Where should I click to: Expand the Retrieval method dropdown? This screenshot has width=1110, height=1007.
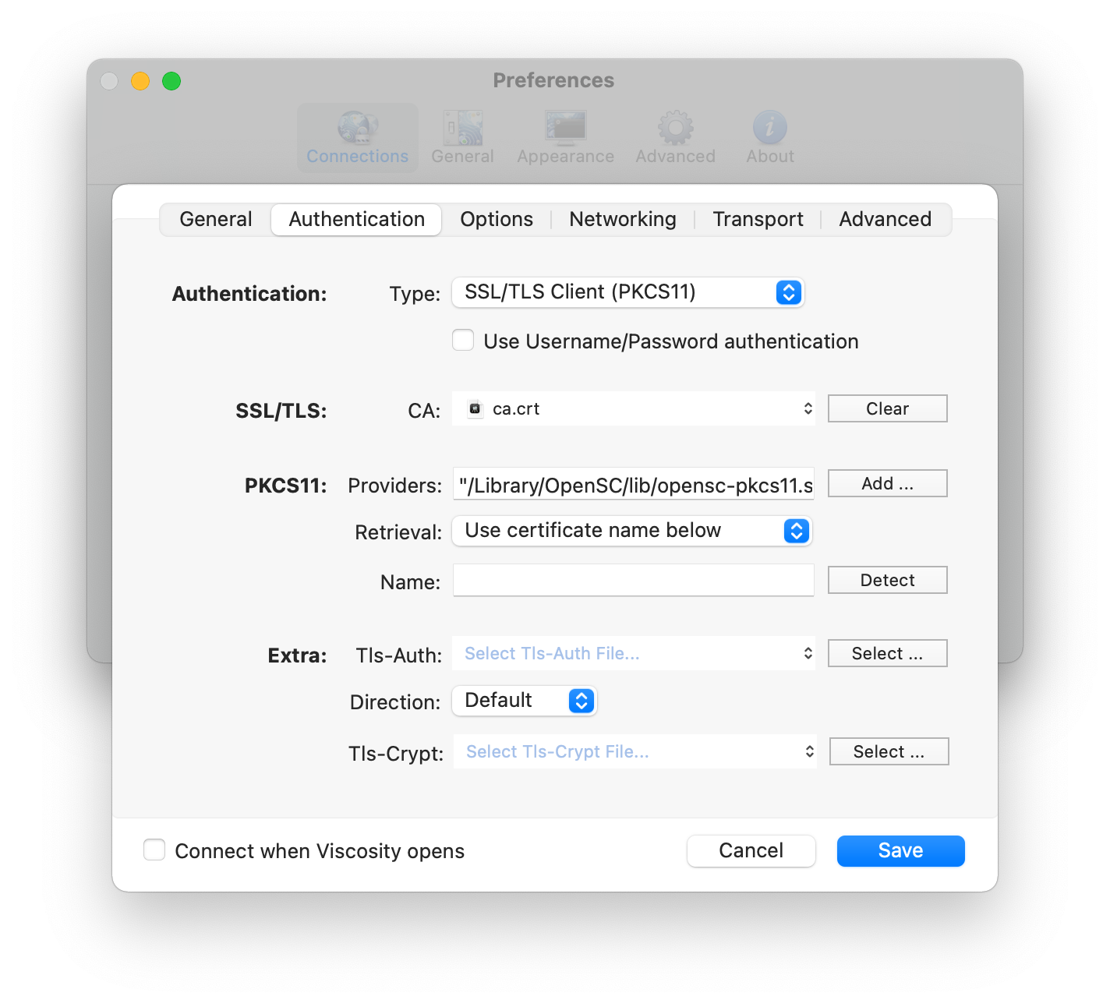pos(632,531)
